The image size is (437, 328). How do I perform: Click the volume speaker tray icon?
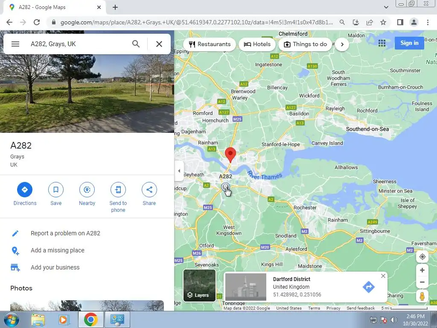tap(394, 319)
